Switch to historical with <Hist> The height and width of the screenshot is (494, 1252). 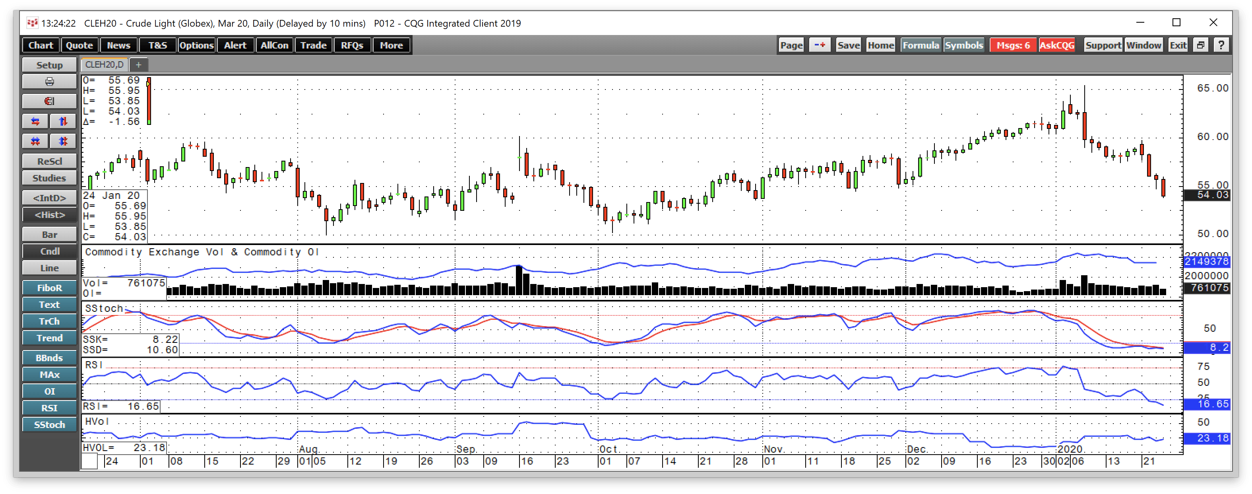(49, 214)
